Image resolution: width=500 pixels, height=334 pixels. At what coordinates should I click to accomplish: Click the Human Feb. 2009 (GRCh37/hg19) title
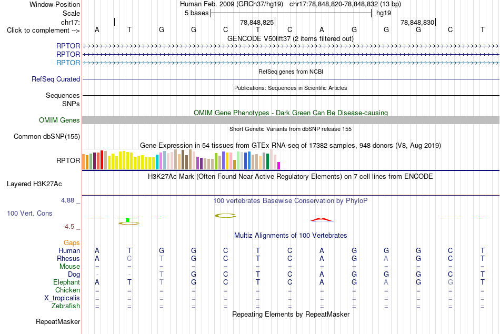pyautogui.click(x=232, y=4)
